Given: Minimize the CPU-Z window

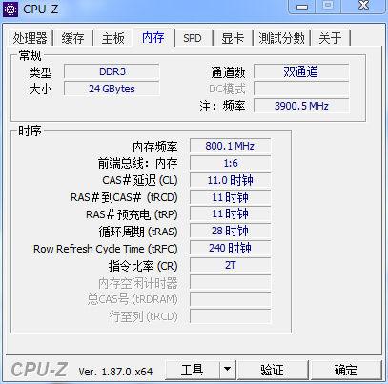Looking at the screenshot, I should [302, 7].
